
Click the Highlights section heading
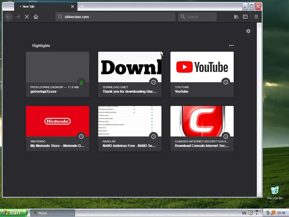[41, 45]
